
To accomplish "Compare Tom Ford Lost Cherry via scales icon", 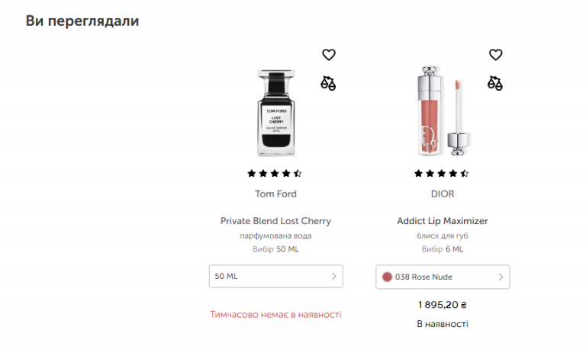I will [328, 82].
